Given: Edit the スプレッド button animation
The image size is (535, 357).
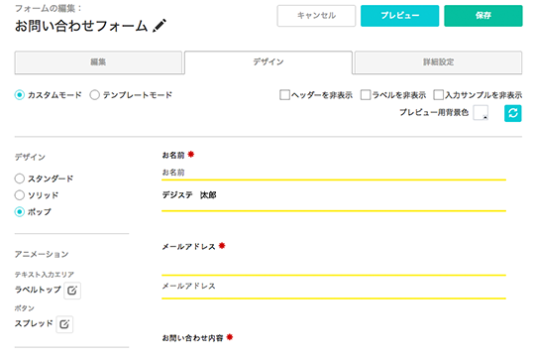Looking at the screenshot, I should 64,324.
